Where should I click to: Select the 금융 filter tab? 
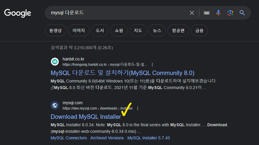point(199,30)
